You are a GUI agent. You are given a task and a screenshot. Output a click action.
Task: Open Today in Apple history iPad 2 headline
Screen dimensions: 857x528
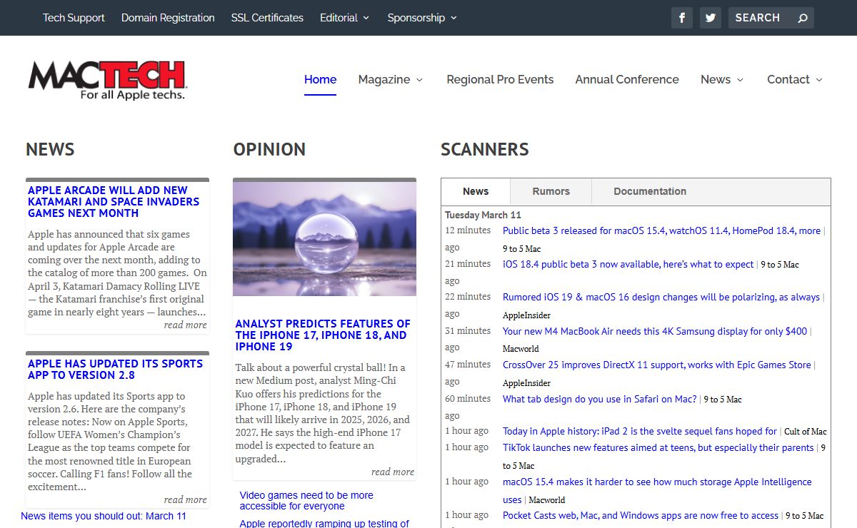pos(640,431)
